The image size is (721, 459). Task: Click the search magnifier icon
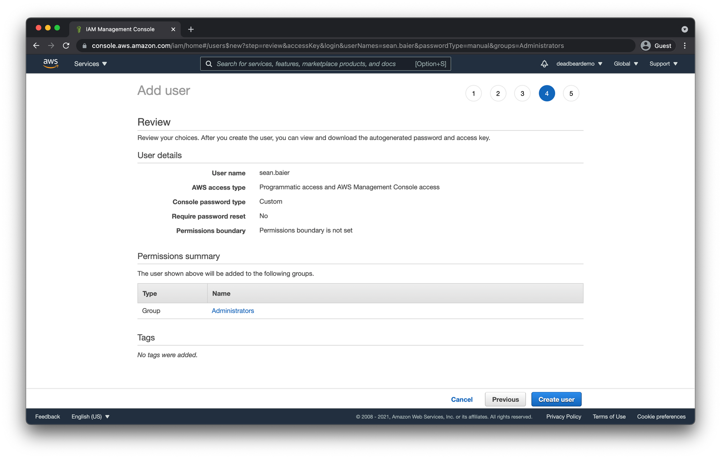tap(209, 64)
